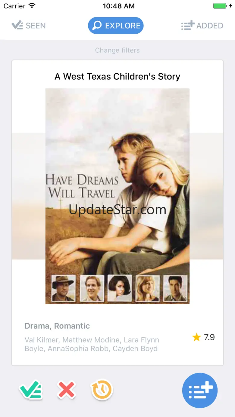Switch to the ADDED tab
Image resolution: width=235 pixels, height=417 pixels.
(202, 26)
